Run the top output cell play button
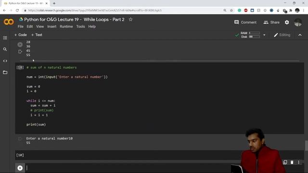Viewport: 308px width, 173px height. click(20, 45)
